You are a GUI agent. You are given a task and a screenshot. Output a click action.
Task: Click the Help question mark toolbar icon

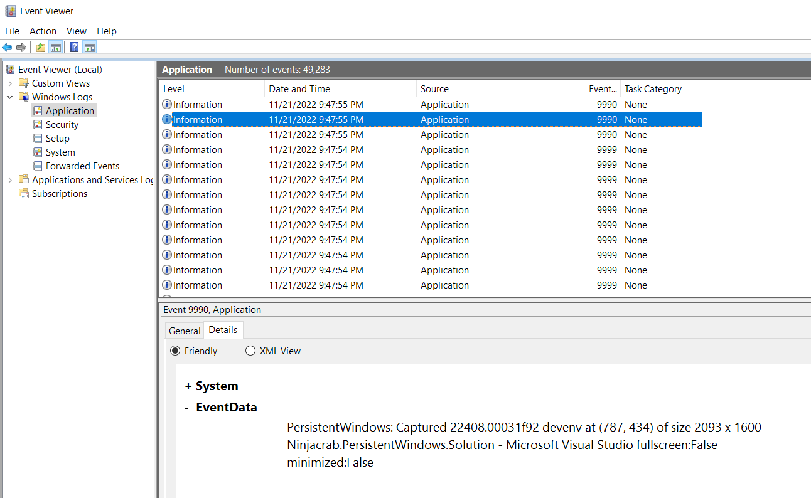(73, 46)
